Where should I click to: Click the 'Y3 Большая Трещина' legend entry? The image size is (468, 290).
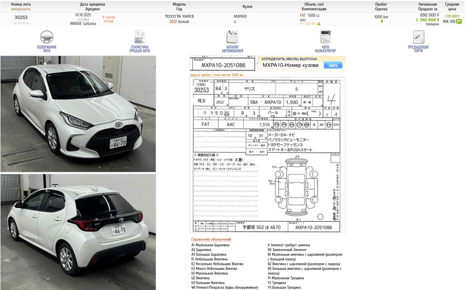click(x=284, y=287)
